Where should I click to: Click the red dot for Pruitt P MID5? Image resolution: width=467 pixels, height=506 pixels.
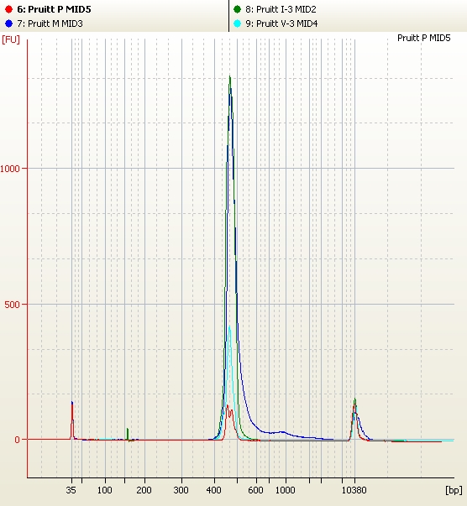coord(8,9)
